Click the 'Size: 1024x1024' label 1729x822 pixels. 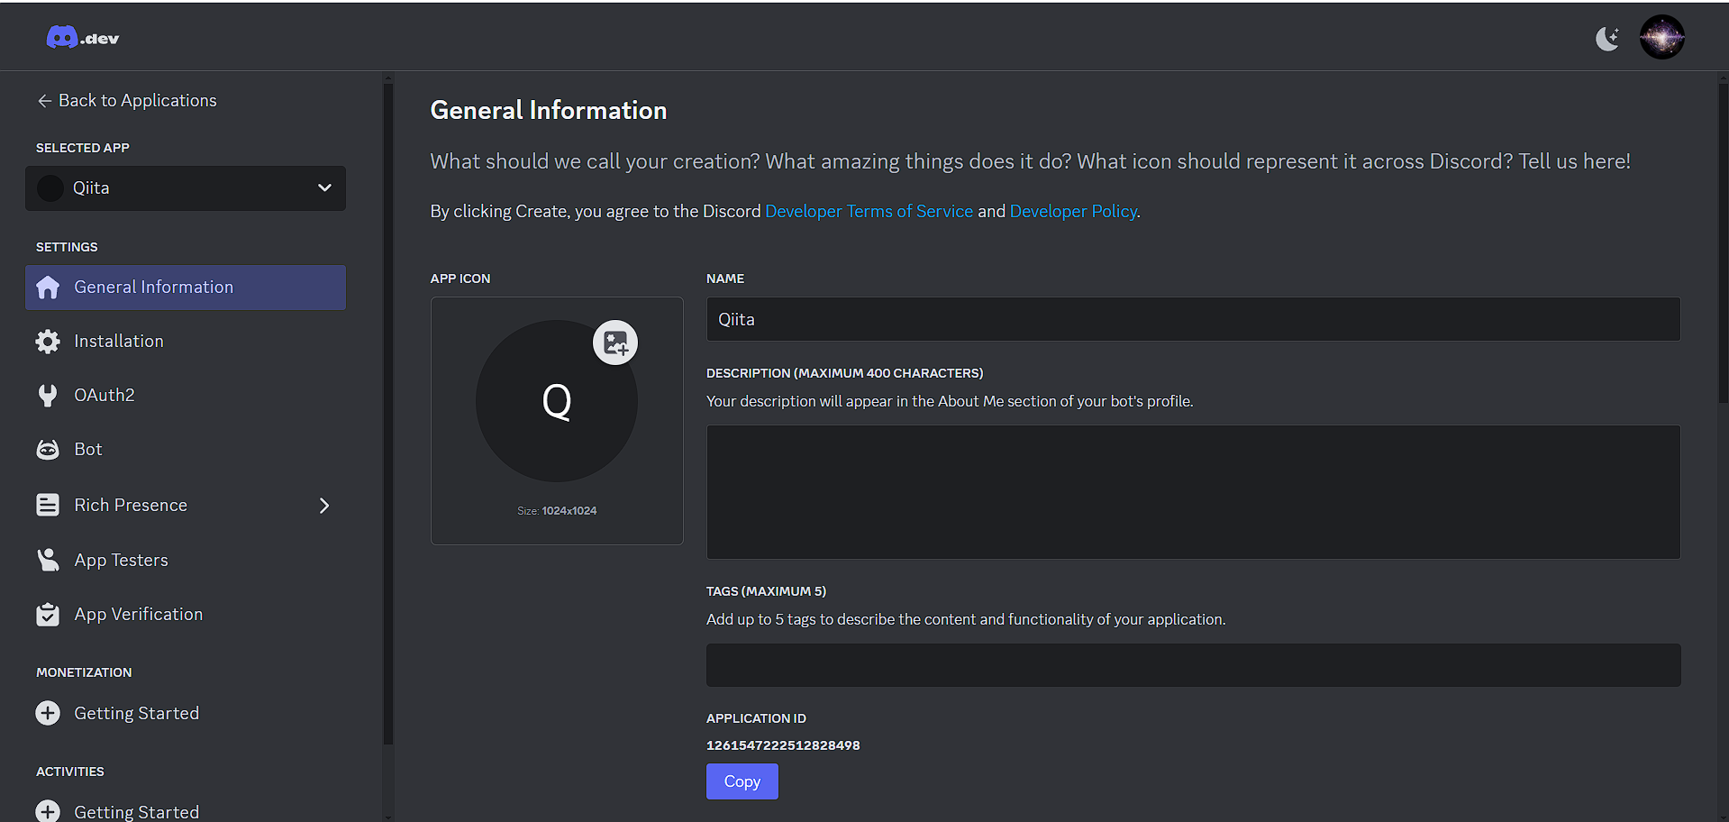[x=557, y=511]
